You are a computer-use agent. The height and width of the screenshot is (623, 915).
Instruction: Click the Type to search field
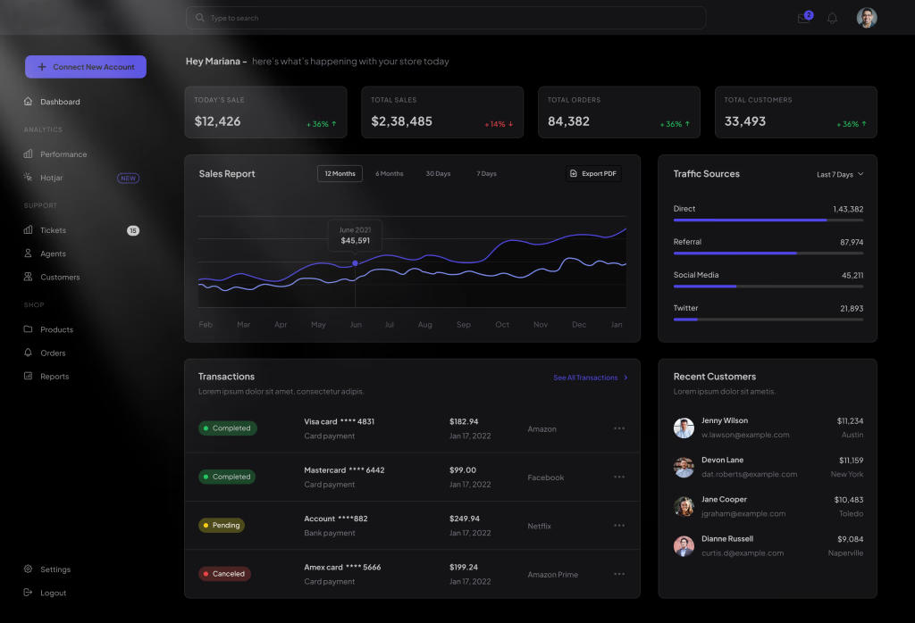(x=445, y=18)
